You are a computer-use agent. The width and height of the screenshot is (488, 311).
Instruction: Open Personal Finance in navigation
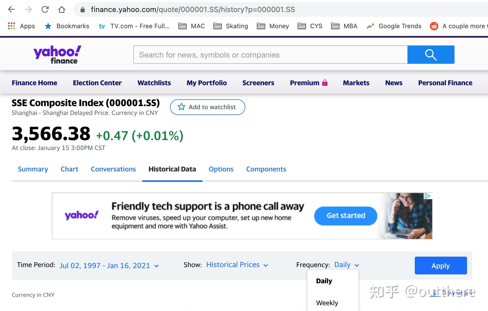(x=445, y=83)
